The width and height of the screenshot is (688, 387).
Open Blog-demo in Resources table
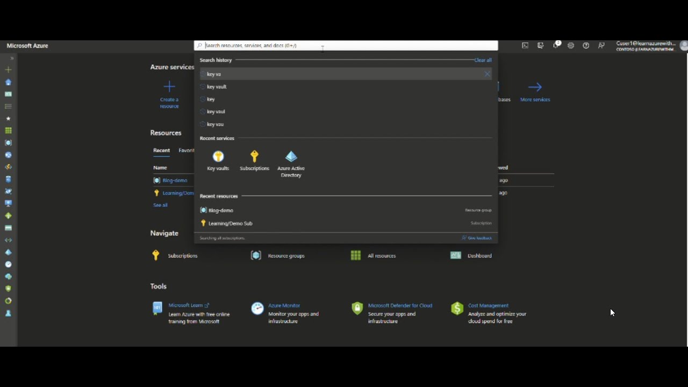175,181
